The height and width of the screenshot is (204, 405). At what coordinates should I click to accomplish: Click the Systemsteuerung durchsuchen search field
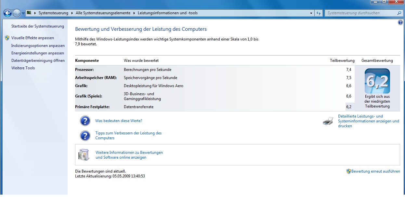tap(361, 13)
